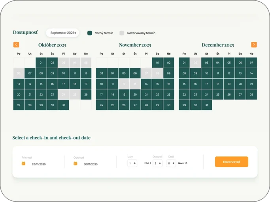Advance calendar with orange right arrow
270x202 pixels.
click(x=254, y=45)
